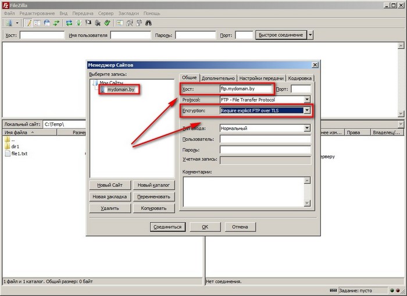Open the Site Manager toolbar icon
This screenshot has width=407, height=296.
[9, 23]
